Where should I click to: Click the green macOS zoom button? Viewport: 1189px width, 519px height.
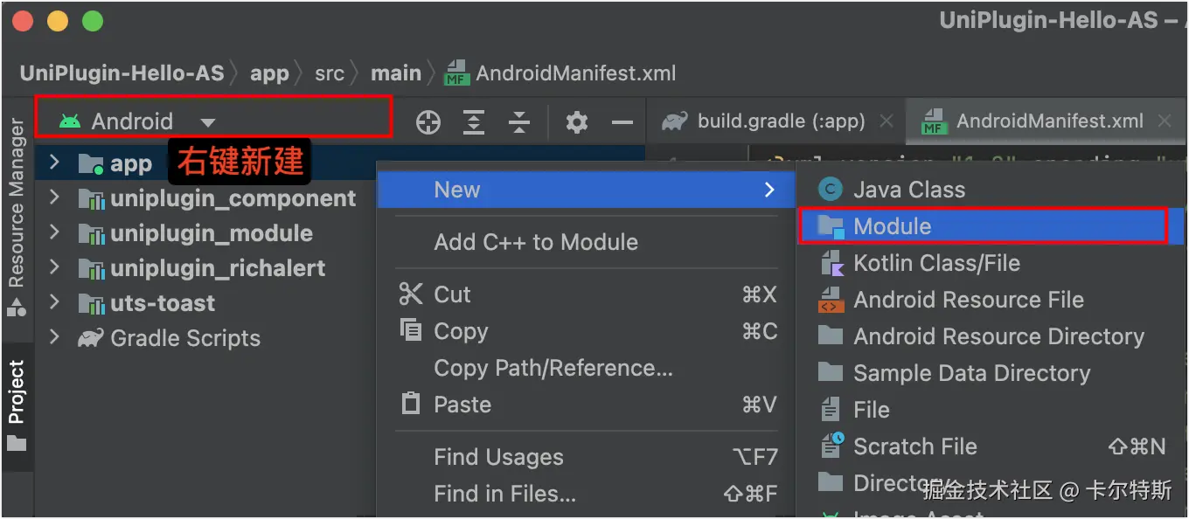(92, 22)
